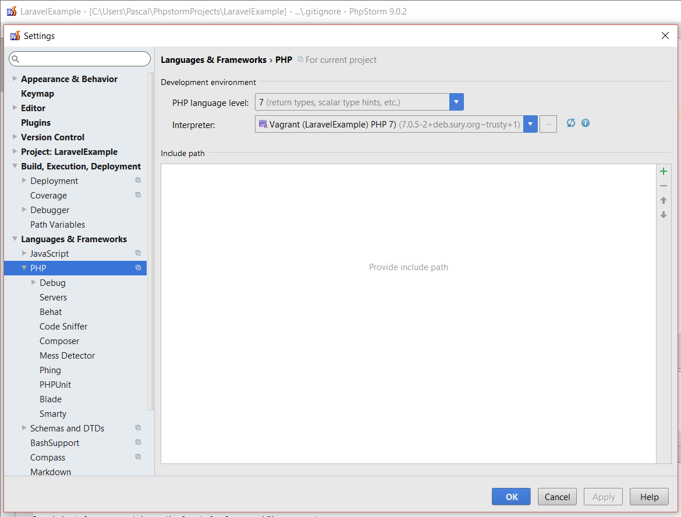
Task: Close the Settings dialog
Action: pos(665,36)
